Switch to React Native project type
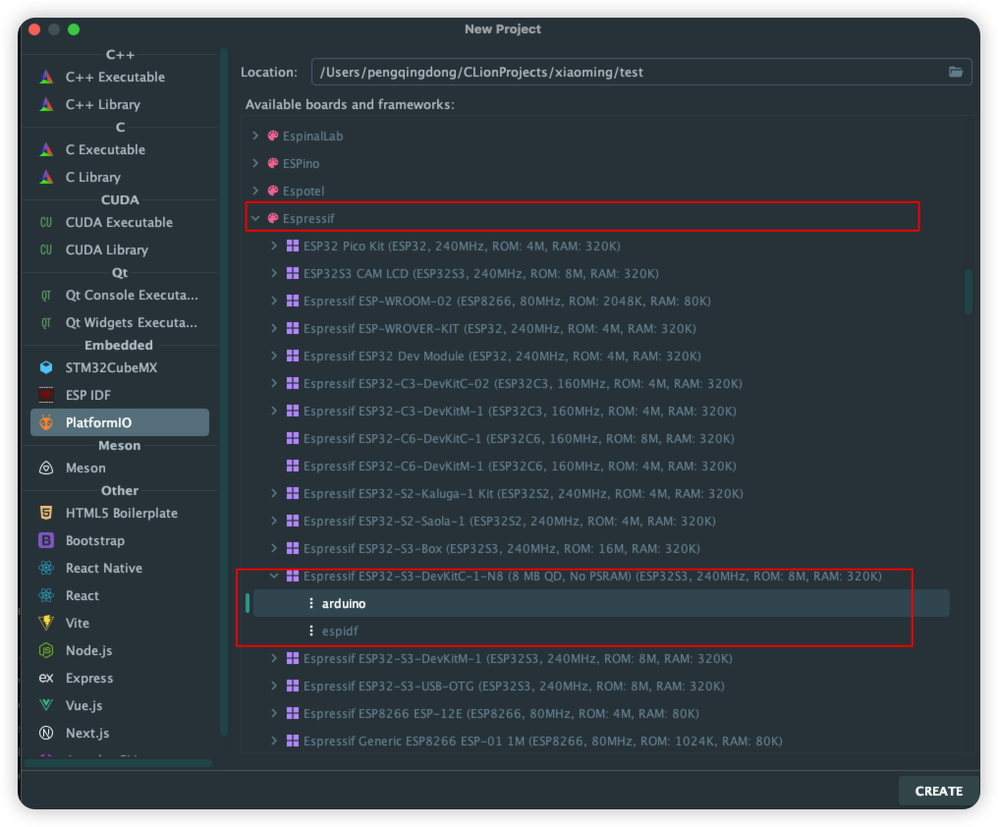This screenshot has width=998, height=827. tap(103, 568)
